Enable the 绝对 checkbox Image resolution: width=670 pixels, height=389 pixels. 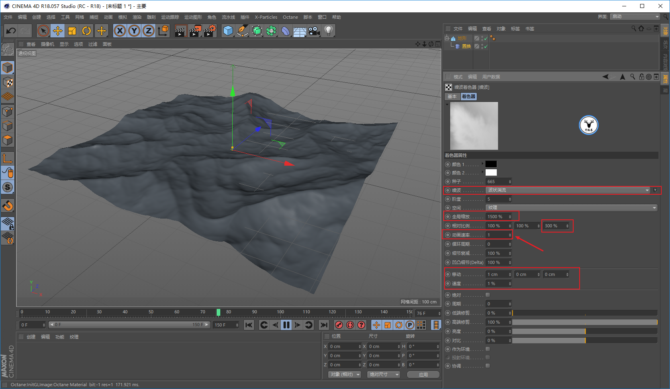point(488,295)
